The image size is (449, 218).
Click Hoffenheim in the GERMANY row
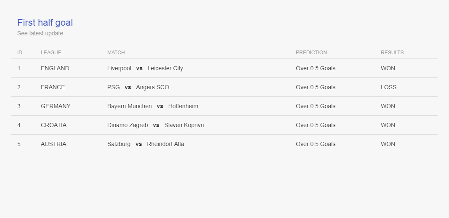point(183,106)
